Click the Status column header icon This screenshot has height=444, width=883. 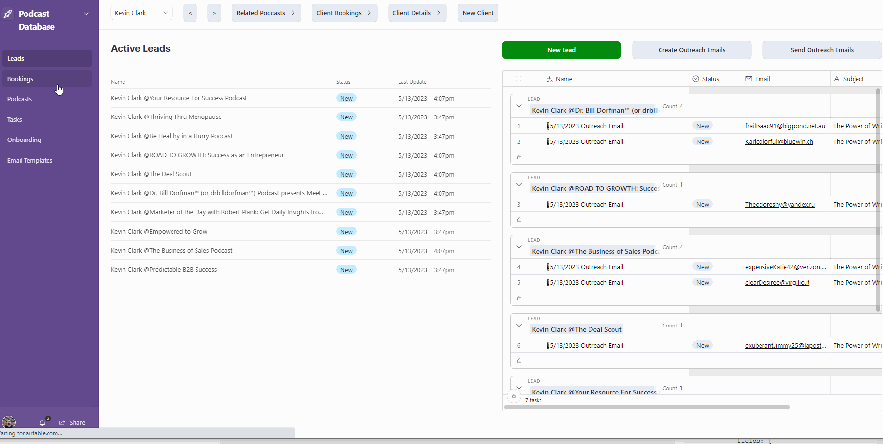tap(696, 79)
